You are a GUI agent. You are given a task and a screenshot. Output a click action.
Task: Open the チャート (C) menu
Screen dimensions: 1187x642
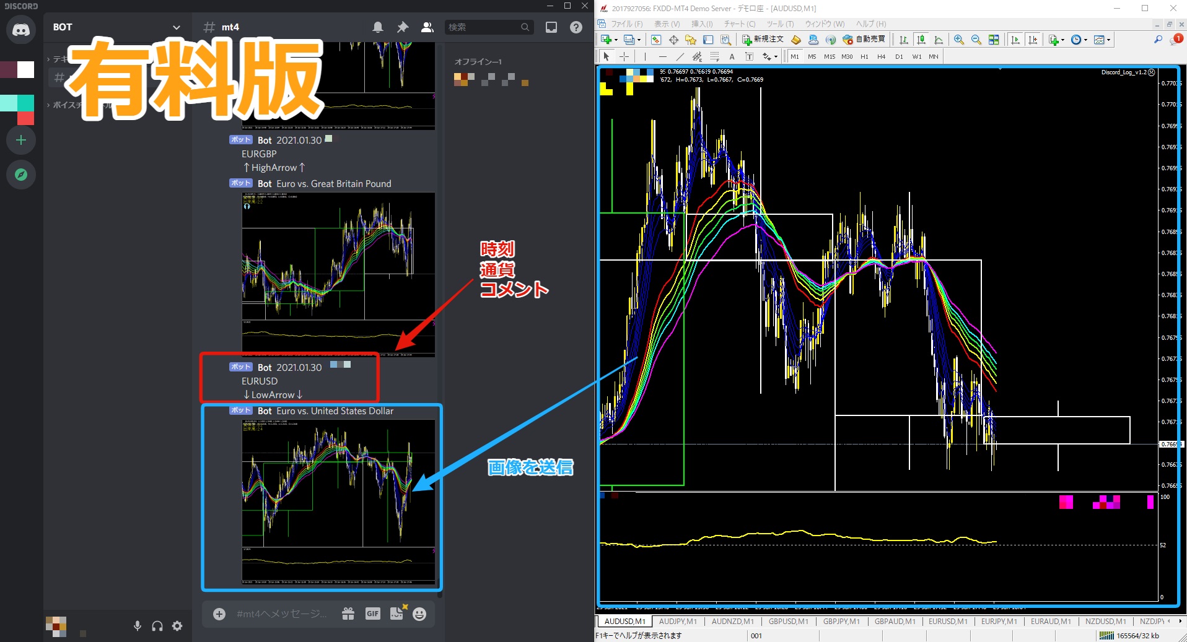click(740, 24)
